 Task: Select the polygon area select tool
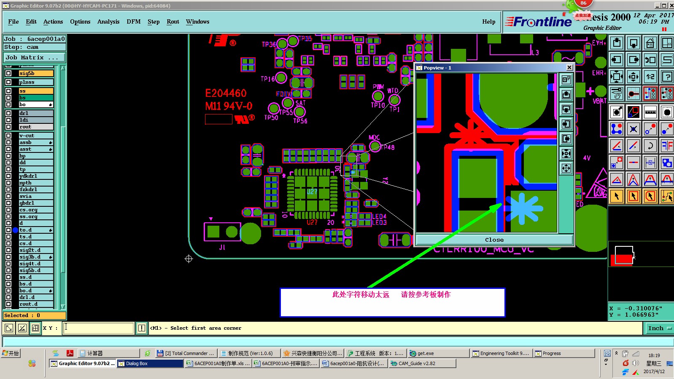(650, 196)
